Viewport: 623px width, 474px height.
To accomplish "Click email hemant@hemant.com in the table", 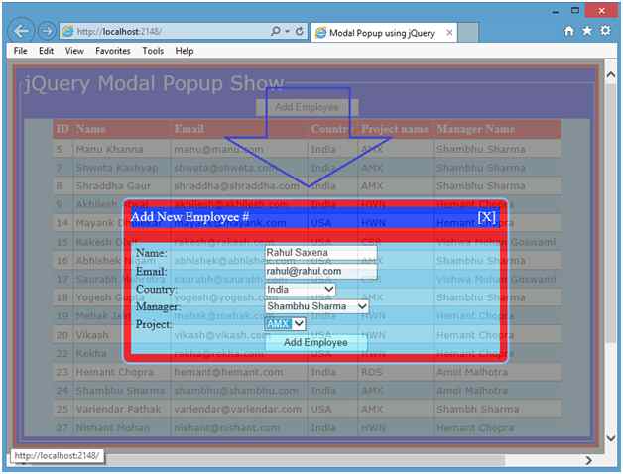I will (228, 372).
